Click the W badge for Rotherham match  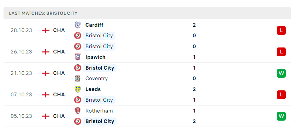(x=281, y=116)
